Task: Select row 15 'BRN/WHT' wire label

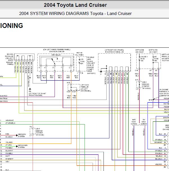Action: pyautogui.click(x=9, y=159)
